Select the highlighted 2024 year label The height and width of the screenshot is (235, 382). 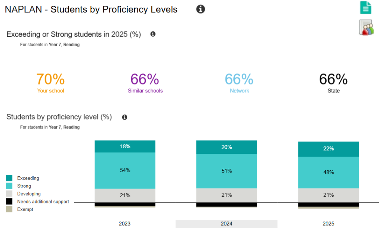point(226,224)
